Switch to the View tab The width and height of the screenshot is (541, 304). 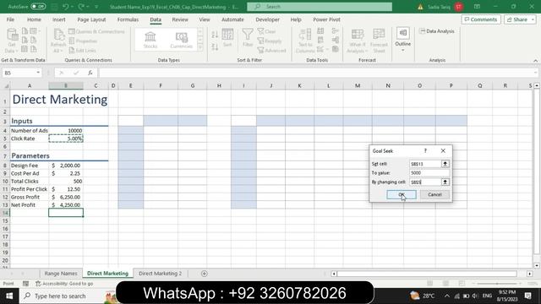205,19
